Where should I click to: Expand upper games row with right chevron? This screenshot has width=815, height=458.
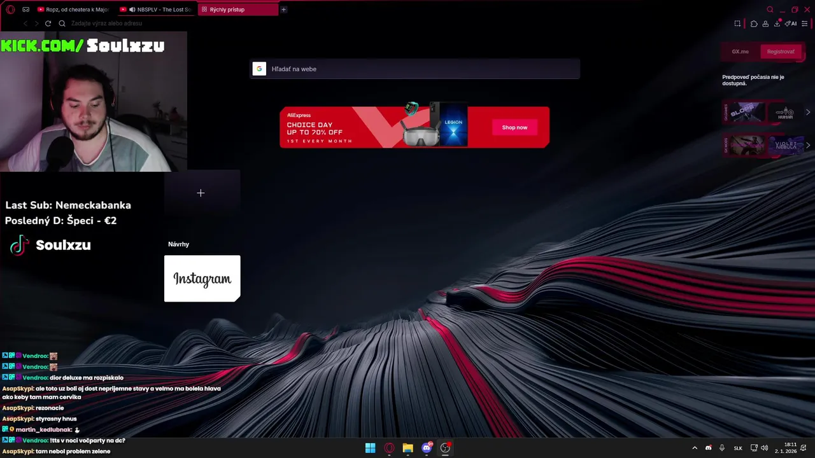[808, 112]
